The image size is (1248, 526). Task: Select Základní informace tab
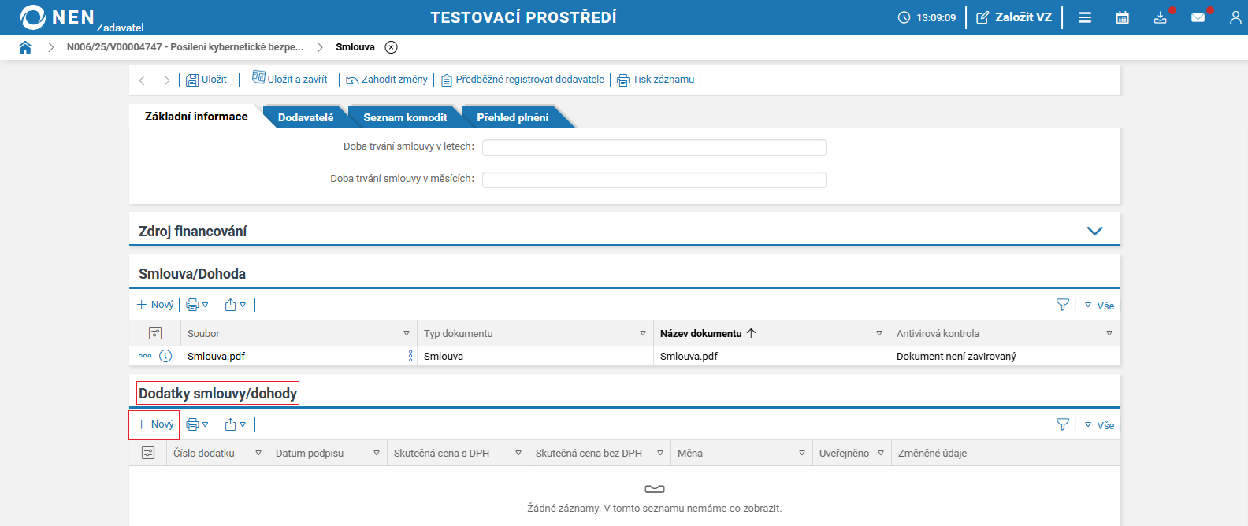pyautogui.click(x=196, y=117)
